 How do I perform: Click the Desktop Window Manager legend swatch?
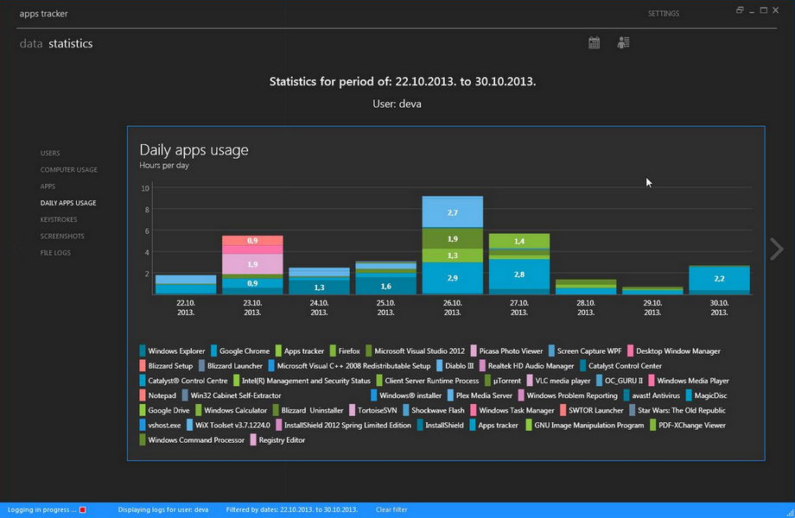pyautogui.click(x=630, y=351)
